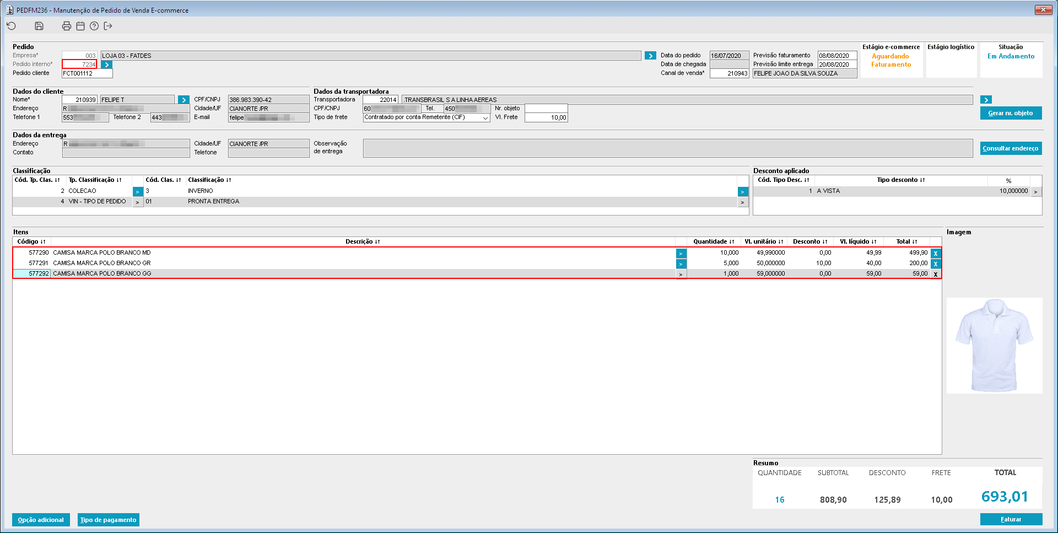Viewport: 1058px width, 533px height.
Task: Click arrow button in VIN - TIPO DE PEDIDO row
Action: tap(138, 202)
